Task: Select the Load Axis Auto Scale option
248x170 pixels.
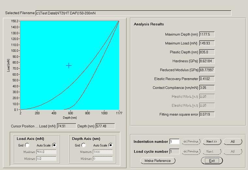Action: tap(54, 145)
